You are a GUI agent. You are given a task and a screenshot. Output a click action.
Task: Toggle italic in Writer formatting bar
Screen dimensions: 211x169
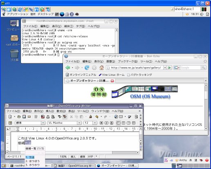106,123
